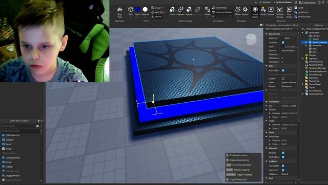This screenshot has height=185, width=328.
Task: Insert a Local Script from the ribbon
Action: 301,12
